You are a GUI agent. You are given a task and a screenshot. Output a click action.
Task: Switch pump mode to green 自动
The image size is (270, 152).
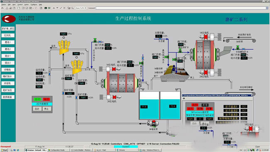point(37,99)
